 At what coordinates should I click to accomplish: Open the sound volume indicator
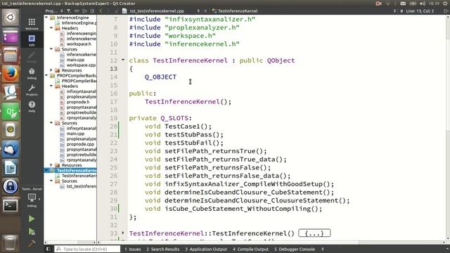pos(423,4)
